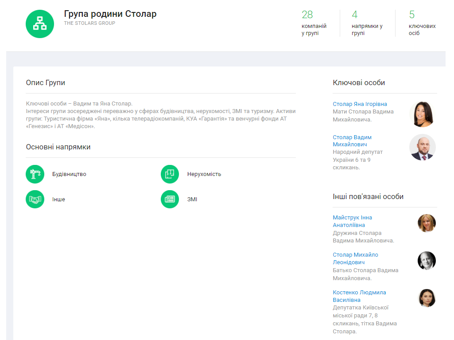Click the green group hierarchy logo icon

(x=40, y=24)
